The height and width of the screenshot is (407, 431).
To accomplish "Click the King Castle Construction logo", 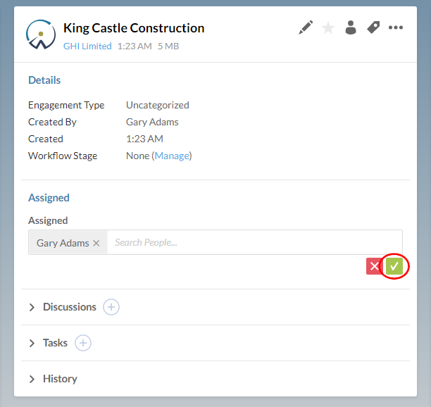I will [41, 35].
